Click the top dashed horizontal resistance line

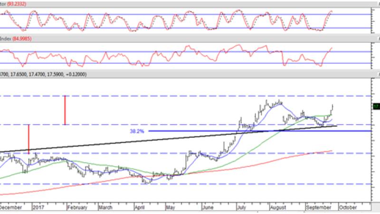(x=190, y=96)
